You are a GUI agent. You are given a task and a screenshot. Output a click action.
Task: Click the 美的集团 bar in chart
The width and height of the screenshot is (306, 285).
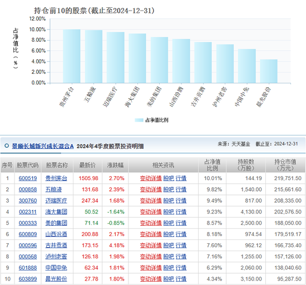159,60
